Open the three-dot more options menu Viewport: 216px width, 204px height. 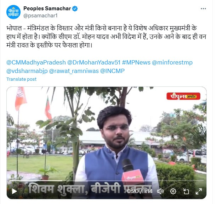tap(203, 9)
